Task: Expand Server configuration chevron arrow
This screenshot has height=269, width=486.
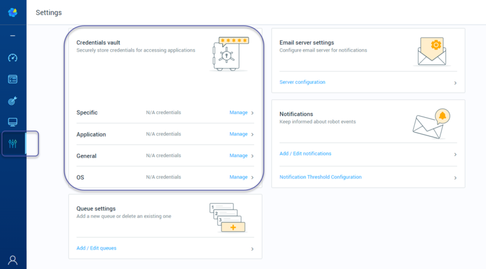Action: tap(455, 83)
